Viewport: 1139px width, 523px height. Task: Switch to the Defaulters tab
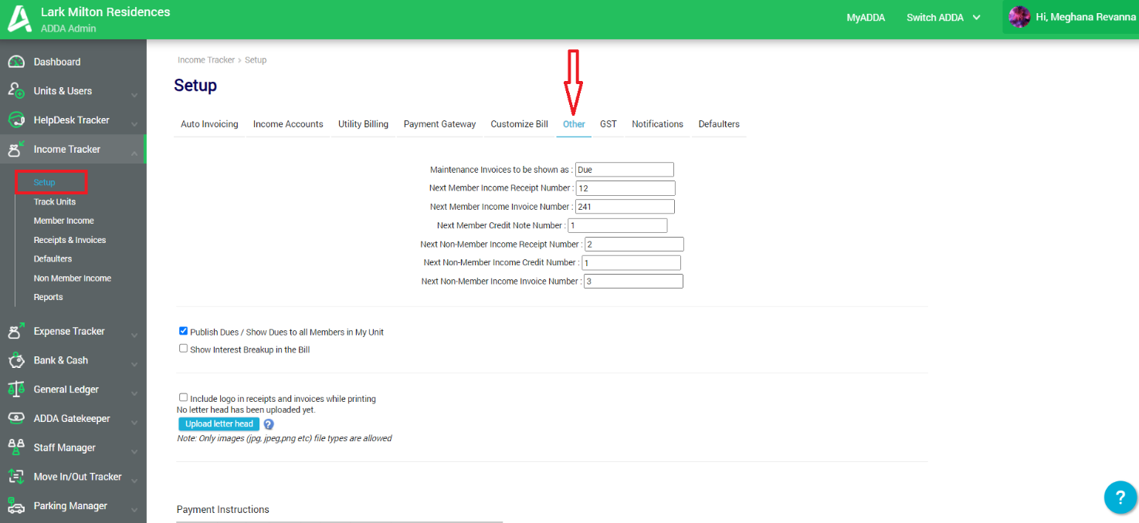point(719,124)
